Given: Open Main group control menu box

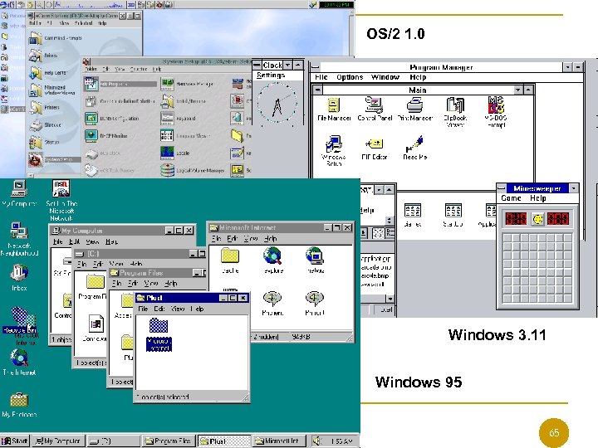Looking at the screenshot, I should click(x=317, y=90).
